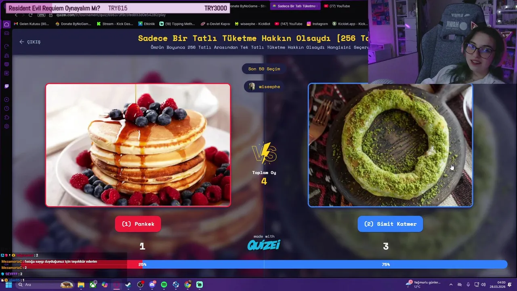
Task: Open the Son 50 Seçim list
Action: click(264, 69)
